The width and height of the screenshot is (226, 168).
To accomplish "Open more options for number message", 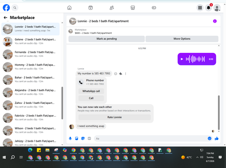I will pyautogui.click(x=125, y=74).
